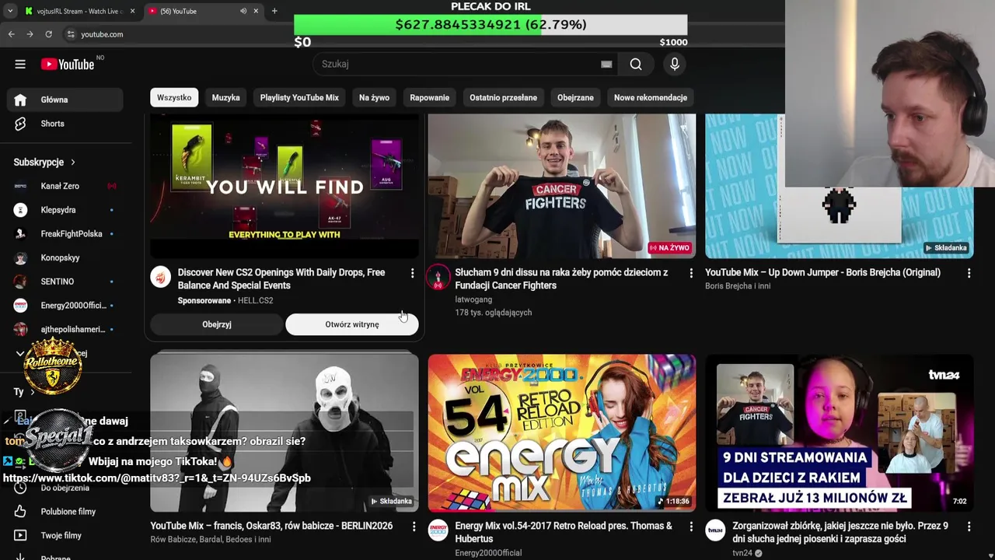Open SENTINO channel subscription
Viewport: 995px width, 560px height.
tap(65, 282)
